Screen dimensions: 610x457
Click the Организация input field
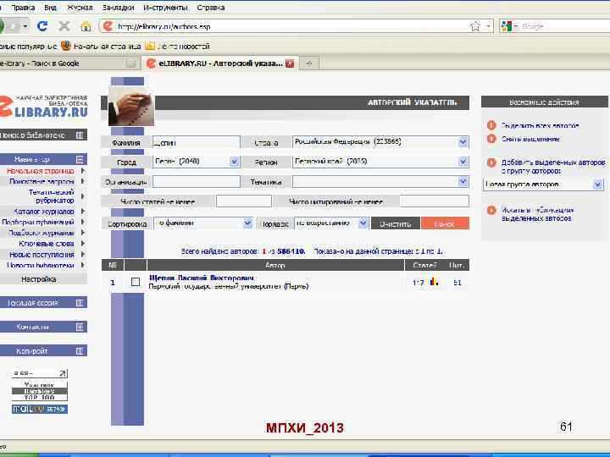point(196,181)
